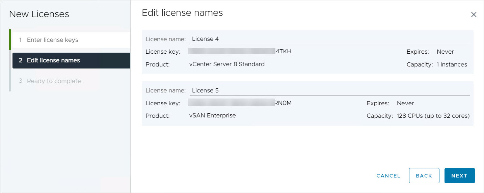Click the Ready to complete step
Viewport: 484px width, 193px height.
pos(54,81)
